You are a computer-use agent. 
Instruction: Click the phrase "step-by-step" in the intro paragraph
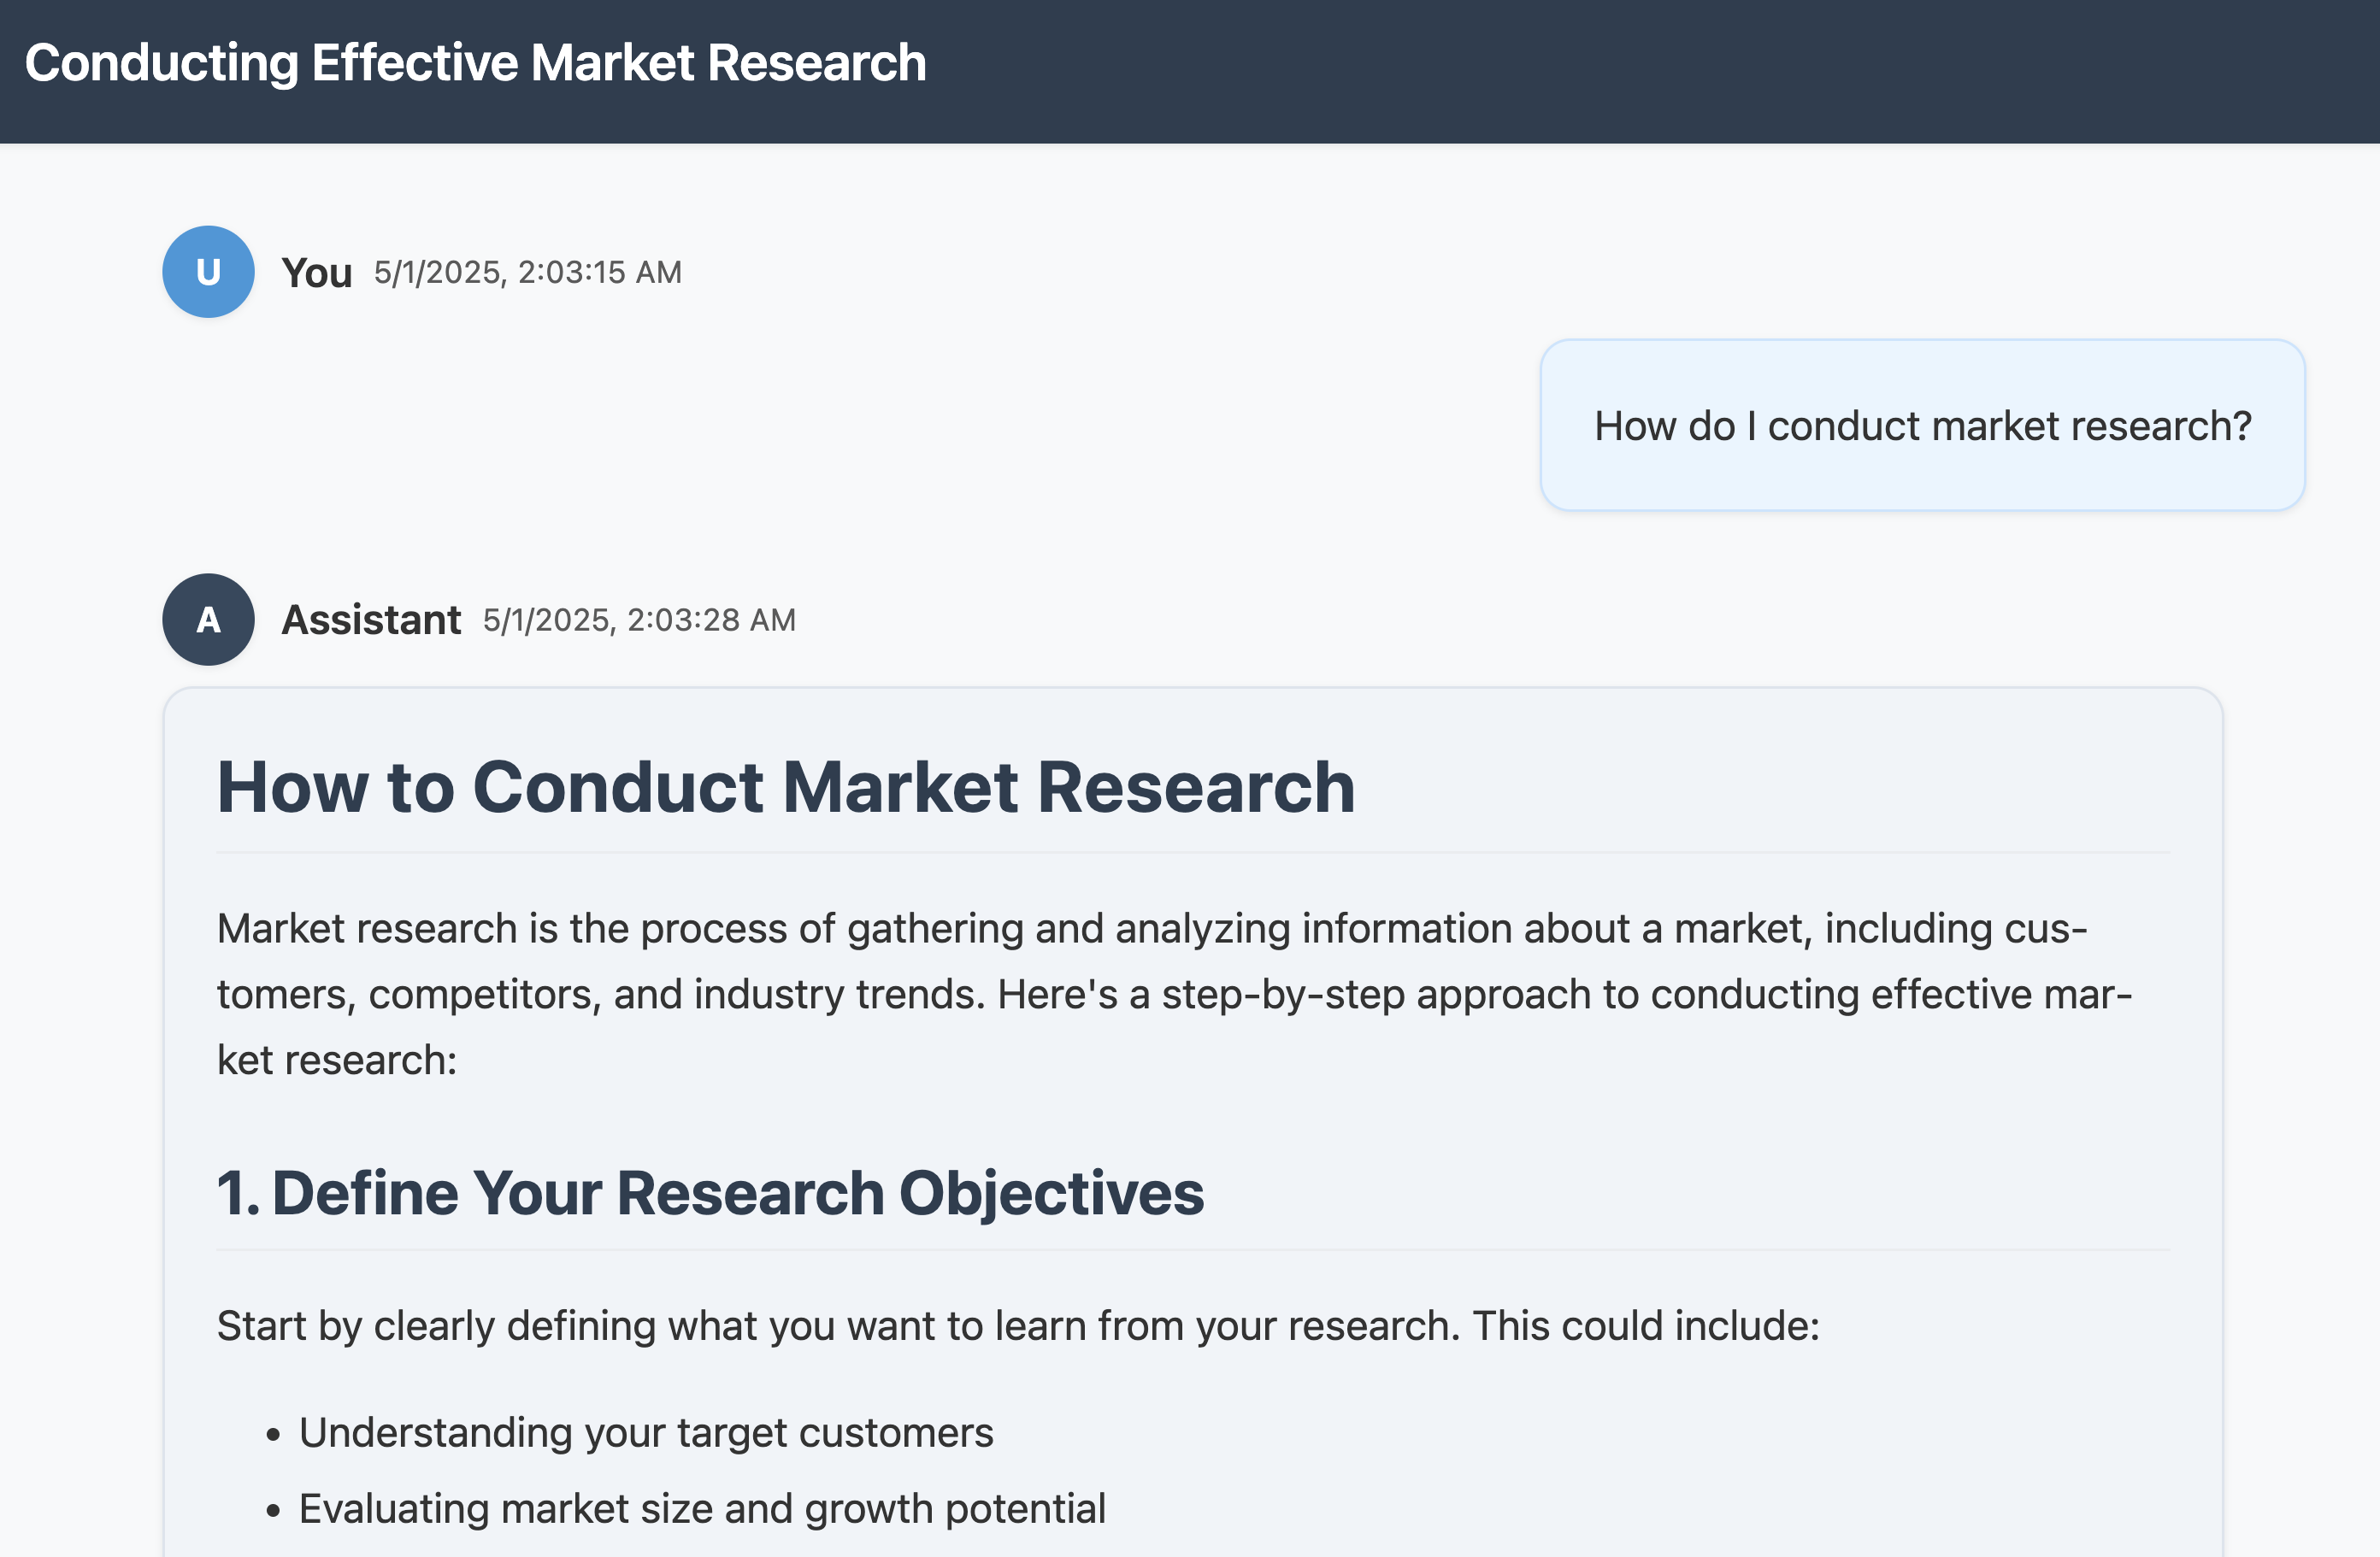1283,996
